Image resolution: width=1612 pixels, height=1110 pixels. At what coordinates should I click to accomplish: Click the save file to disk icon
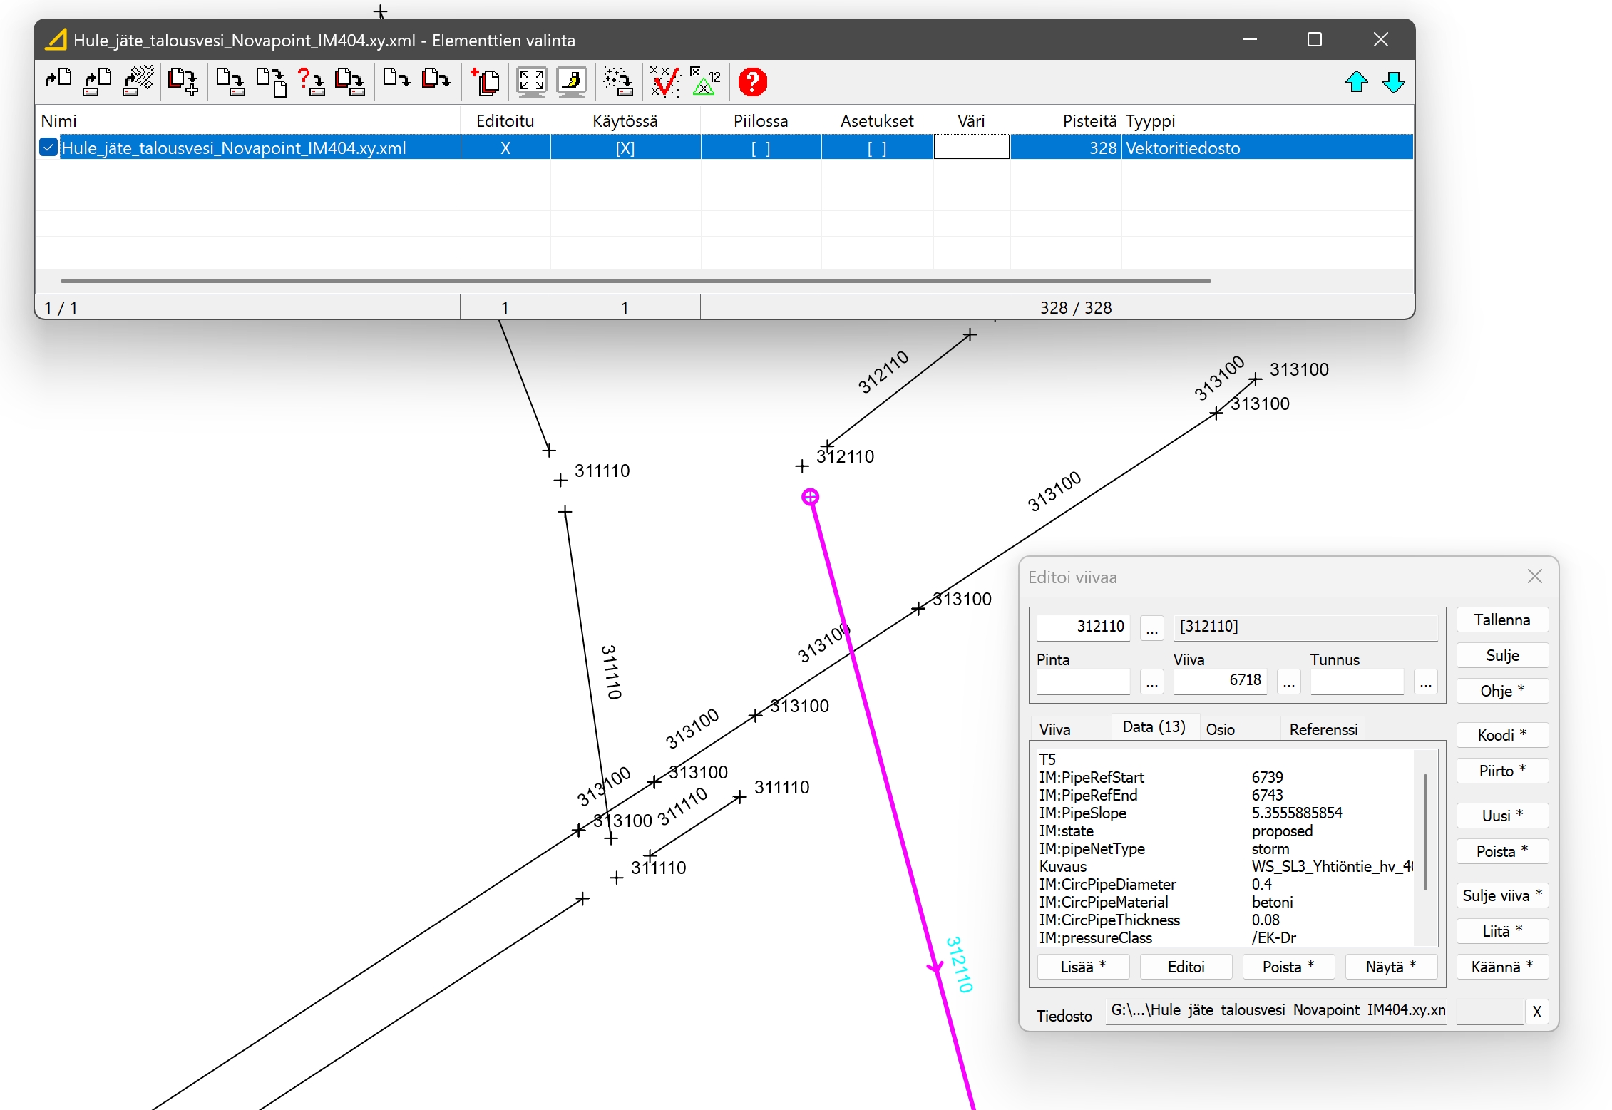click(x=230, y=81)
